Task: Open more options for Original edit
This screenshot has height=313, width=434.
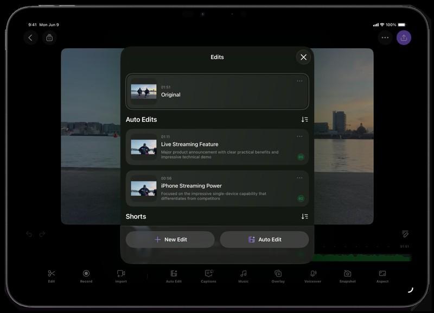Action: pos(299,81)
